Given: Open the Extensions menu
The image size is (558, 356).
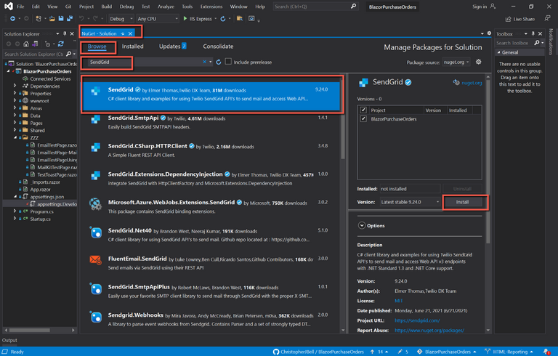Looking at the screenshot, I should (211, 7).
